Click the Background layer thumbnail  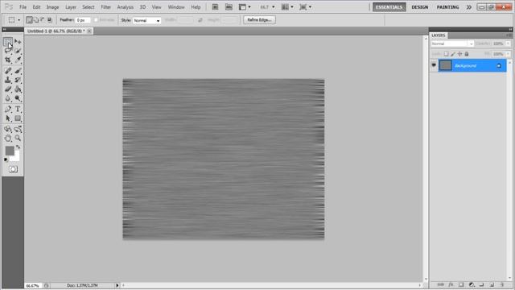(445, 65)
